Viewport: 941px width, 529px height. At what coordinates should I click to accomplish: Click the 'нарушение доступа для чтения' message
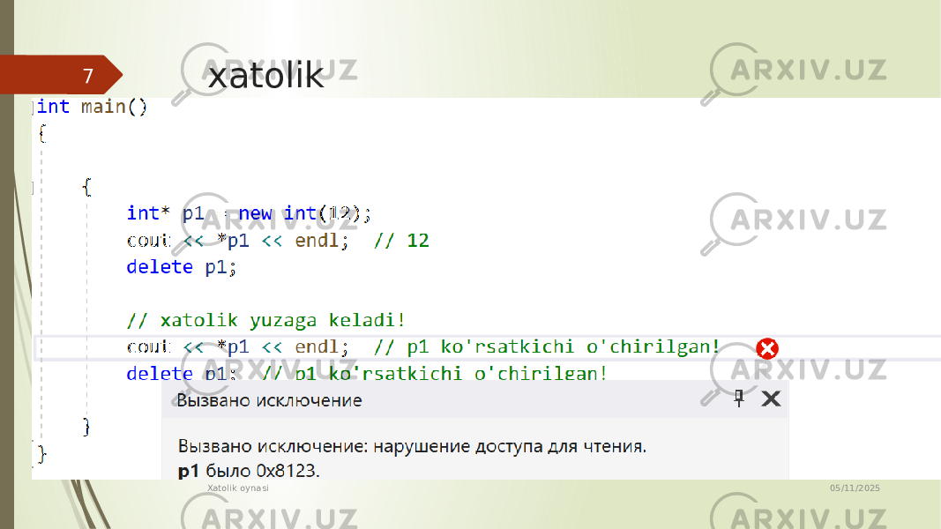510,447
